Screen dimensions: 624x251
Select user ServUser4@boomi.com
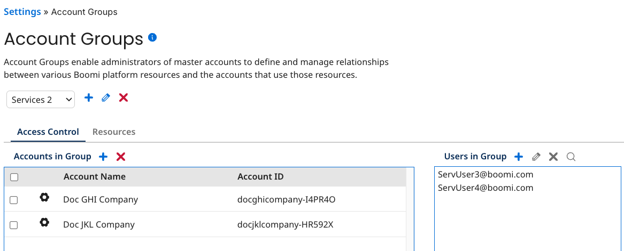(x=486, y=188)
